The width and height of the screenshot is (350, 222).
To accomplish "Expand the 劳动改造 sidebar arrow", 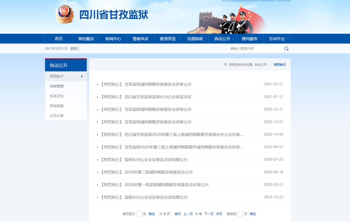I will tap(82, 106).
